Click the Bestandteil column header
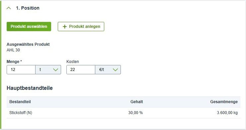 click(x=20, y=102)
